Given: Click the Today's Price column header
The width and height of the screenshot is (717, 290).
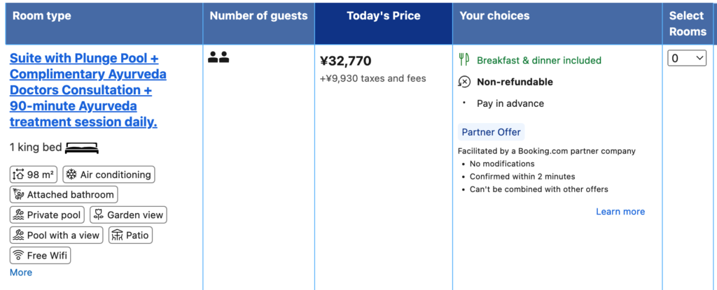Looking at the screenshot, I should pyautogui.click(x=383, y=16).
